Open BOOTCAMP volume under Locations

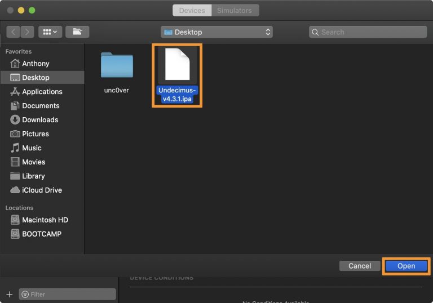coord(42,234)
